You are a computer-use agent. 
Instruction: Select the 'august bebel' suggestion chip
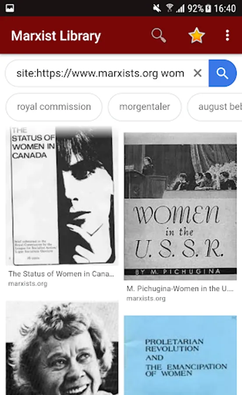coord(215,107)
